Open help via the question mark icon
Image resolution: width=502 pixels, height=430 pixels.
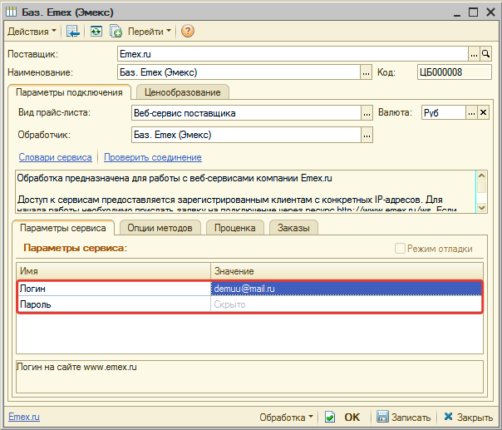click(188, 32)
